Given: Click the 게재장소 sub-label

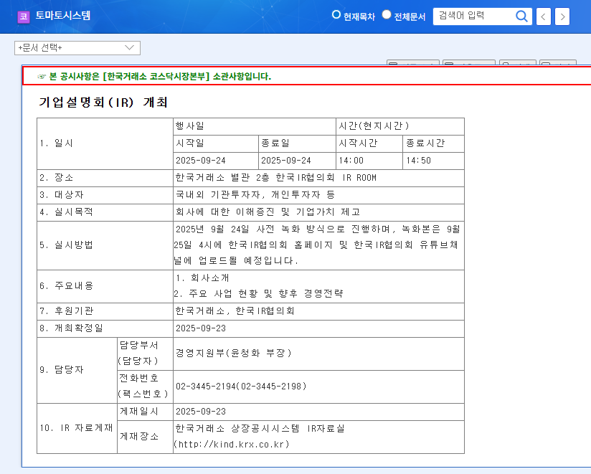Looking at the screenshot, I should (138, 436).
